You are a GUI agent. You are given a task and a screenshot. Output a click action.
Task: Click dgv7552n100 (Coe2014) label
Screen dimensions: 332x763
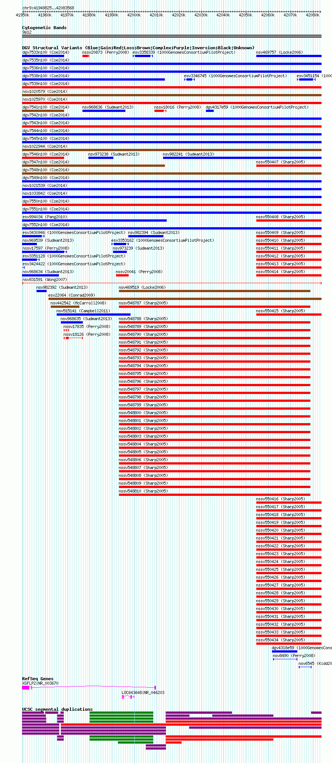[46, 225]
